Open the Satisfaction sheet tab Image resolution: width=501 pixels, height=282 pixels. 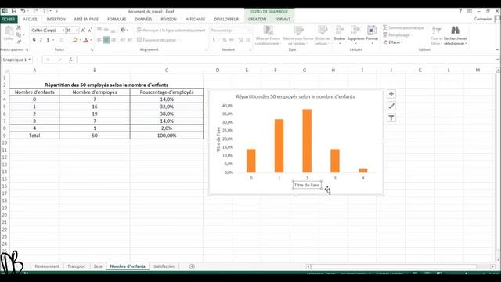(x=164, y=266)
